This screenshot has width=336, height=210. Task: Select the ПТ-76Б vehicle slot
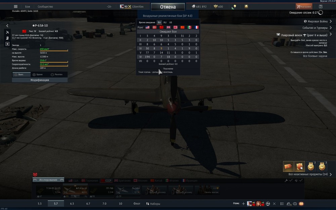click(101, 192)
